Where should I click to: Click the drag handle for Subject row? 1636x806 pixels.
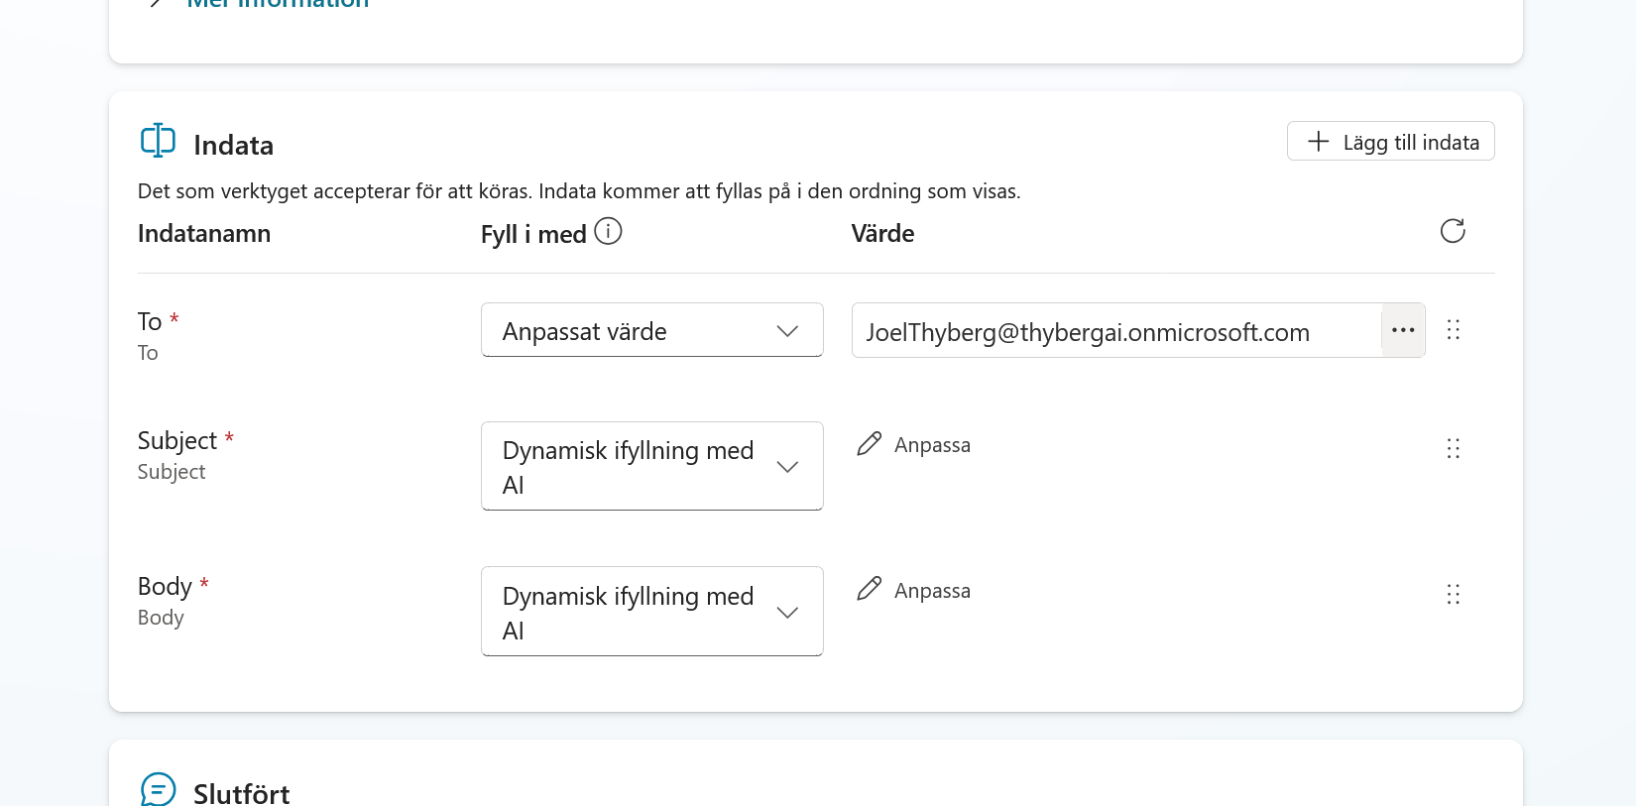[x=1454, y=449]
